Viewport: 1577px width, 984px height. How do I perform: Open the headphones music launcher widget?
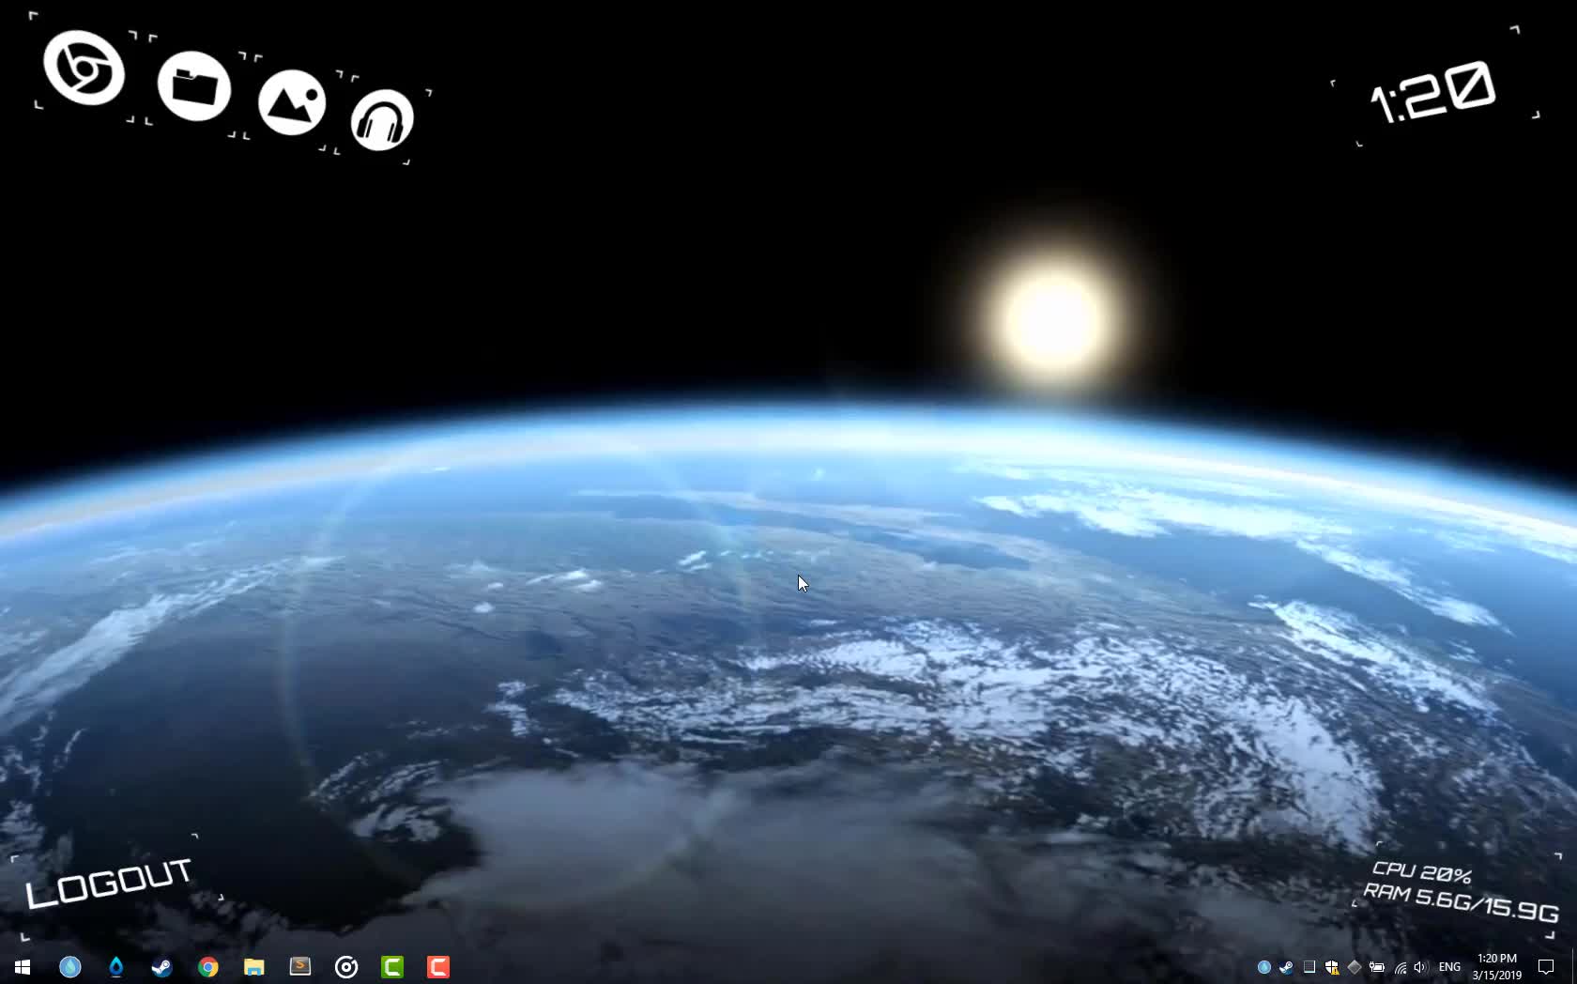pos(382,120)
